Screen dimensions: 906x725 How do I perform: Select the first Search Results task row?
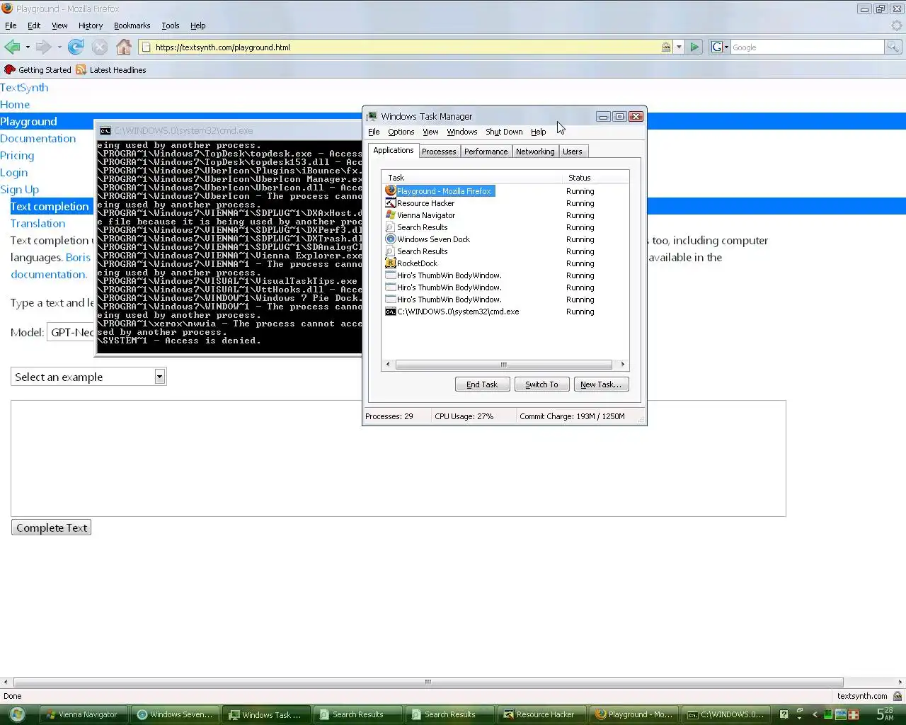point(505,227)
